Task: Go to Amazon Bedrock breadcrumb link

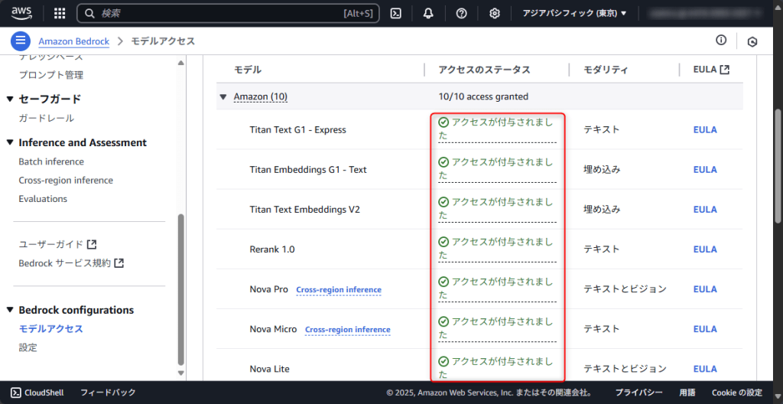Action: pos(74,41)
